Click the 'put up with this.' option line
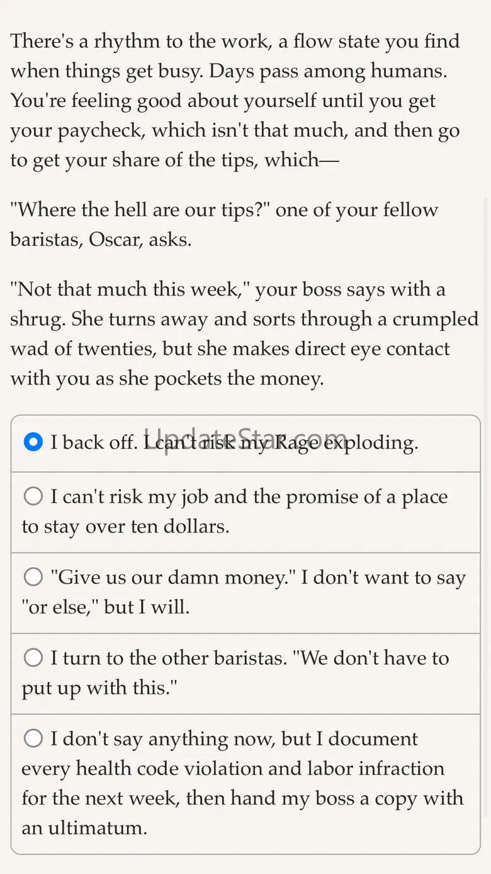The width and height of the screenshot is (491, 874). tap(99, 688)
